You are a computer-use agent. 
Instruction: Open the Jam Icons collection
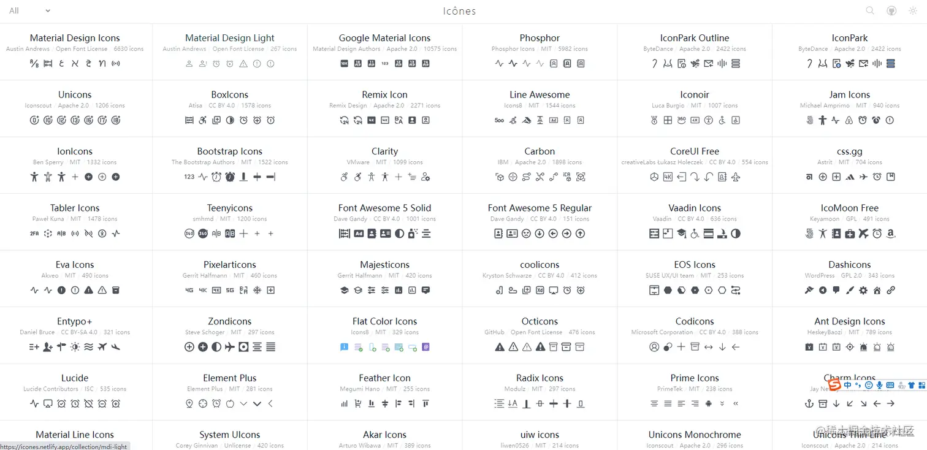pos(849,94)
